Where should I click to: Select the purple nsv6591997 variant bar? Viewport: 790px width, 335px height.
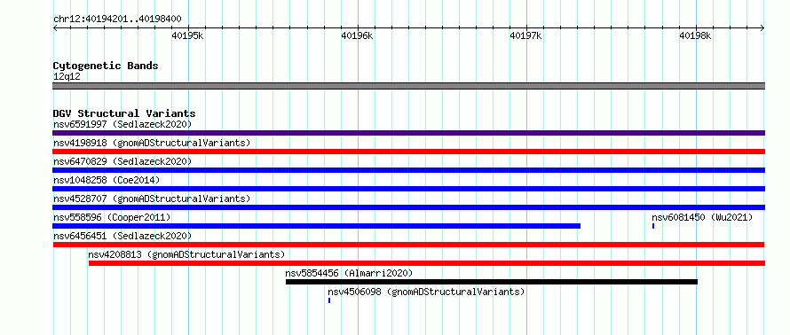click(x=408, y=133)
